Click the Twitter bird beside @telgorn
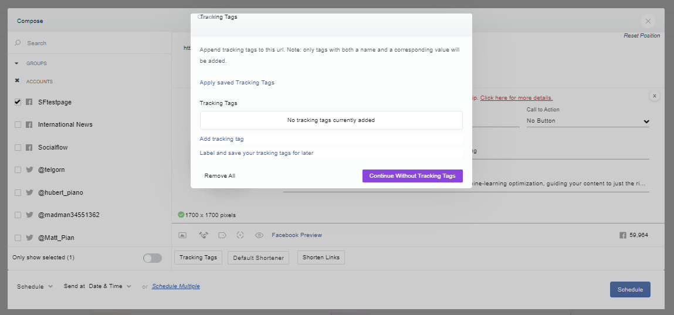Image resolution: width=674 pixels, height=315 pixels. click(29, 170)
